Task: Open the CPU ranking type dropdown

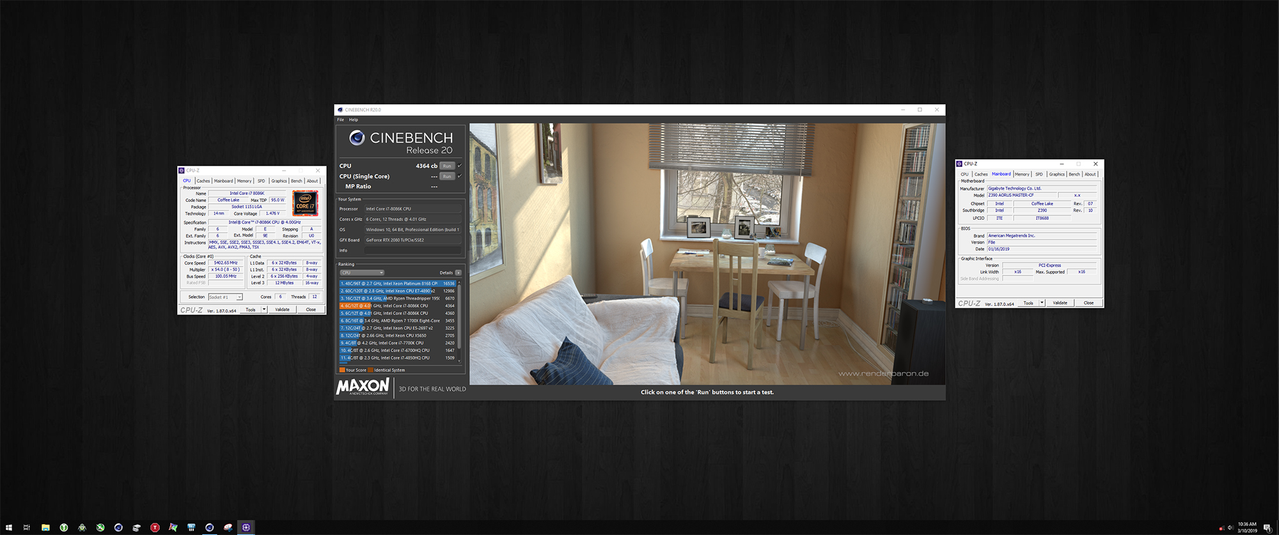Action: [x=362, y=273]
